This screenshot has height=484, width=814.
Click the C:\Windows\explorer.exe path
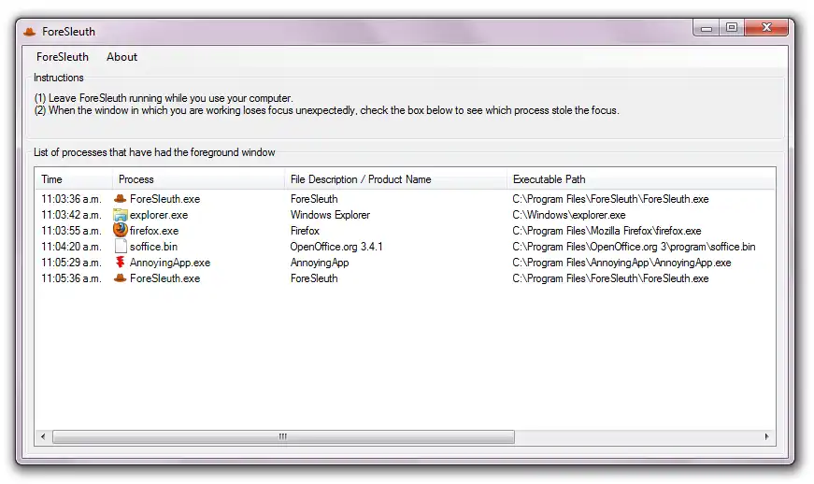(568, 215)
